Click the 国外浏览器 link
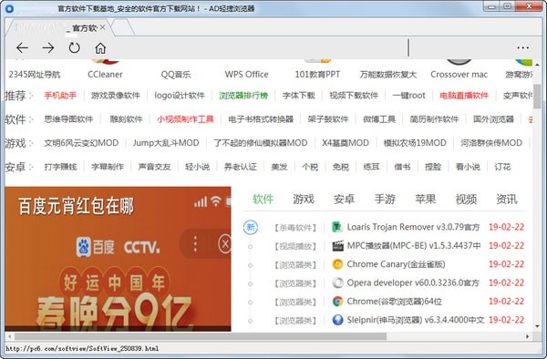This screenshot has width=547, height=359. [x=493, y=119]
